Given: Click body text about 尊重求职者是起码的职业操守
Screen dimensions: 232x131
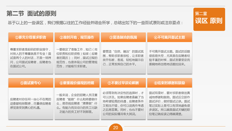Looking at the screenshot, I should click(31, 58).
